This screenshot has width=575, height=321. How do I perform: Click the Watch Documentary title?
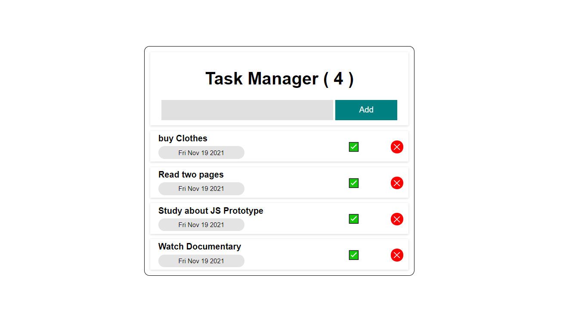pyautogui.click(x=200, y=246)
